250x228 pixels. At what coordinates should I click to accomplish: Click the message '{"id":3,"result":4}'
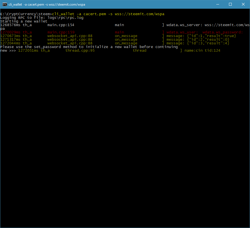pos(208,43)
